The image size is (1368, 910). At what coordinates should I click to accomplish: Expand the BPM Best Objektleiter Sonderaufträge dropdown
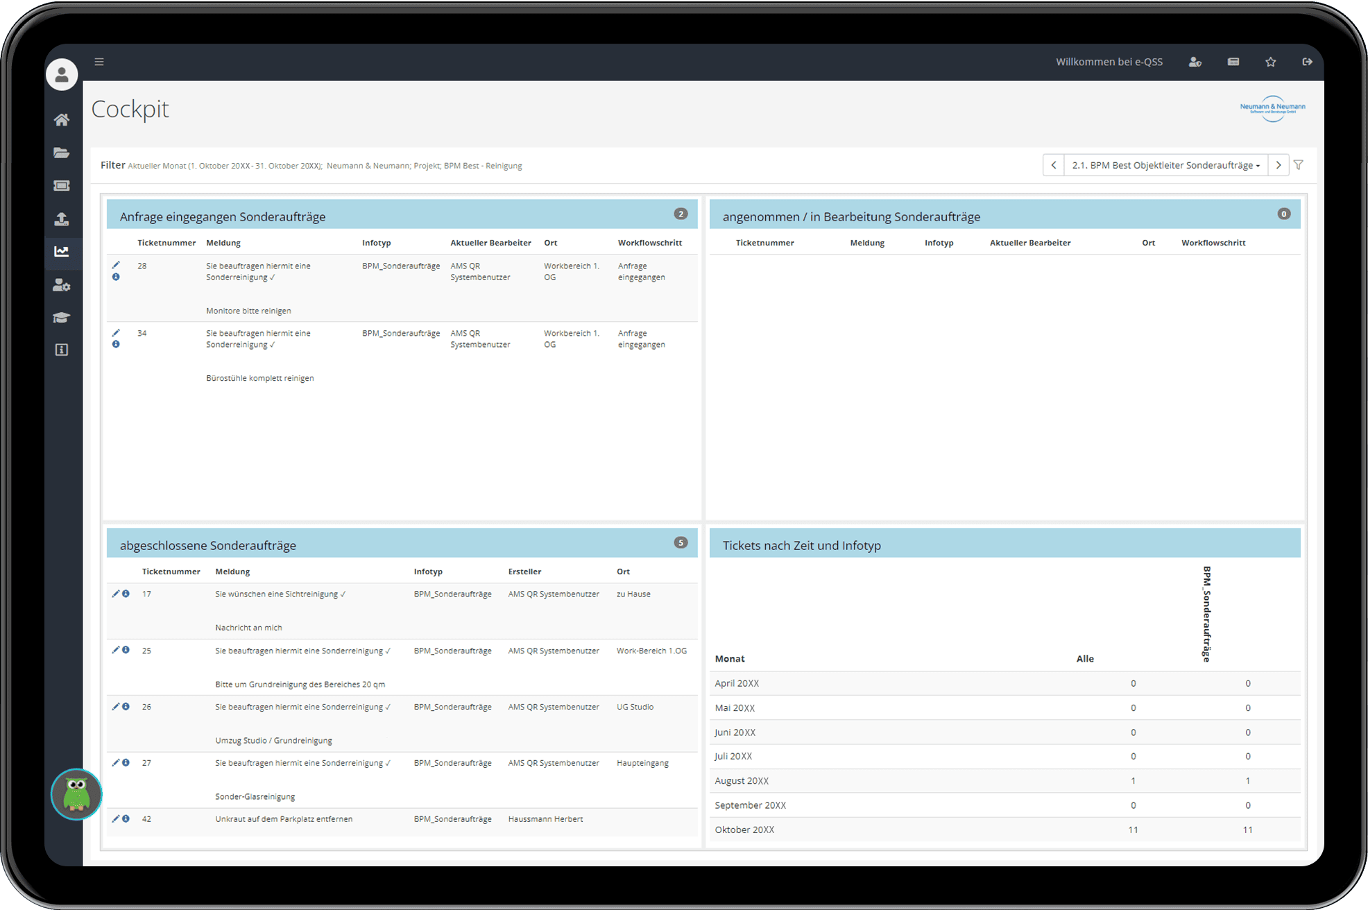click(1165, 165)
